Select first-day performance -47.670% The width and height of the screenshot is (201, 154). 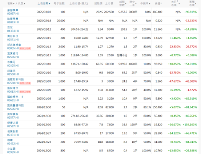174,81
